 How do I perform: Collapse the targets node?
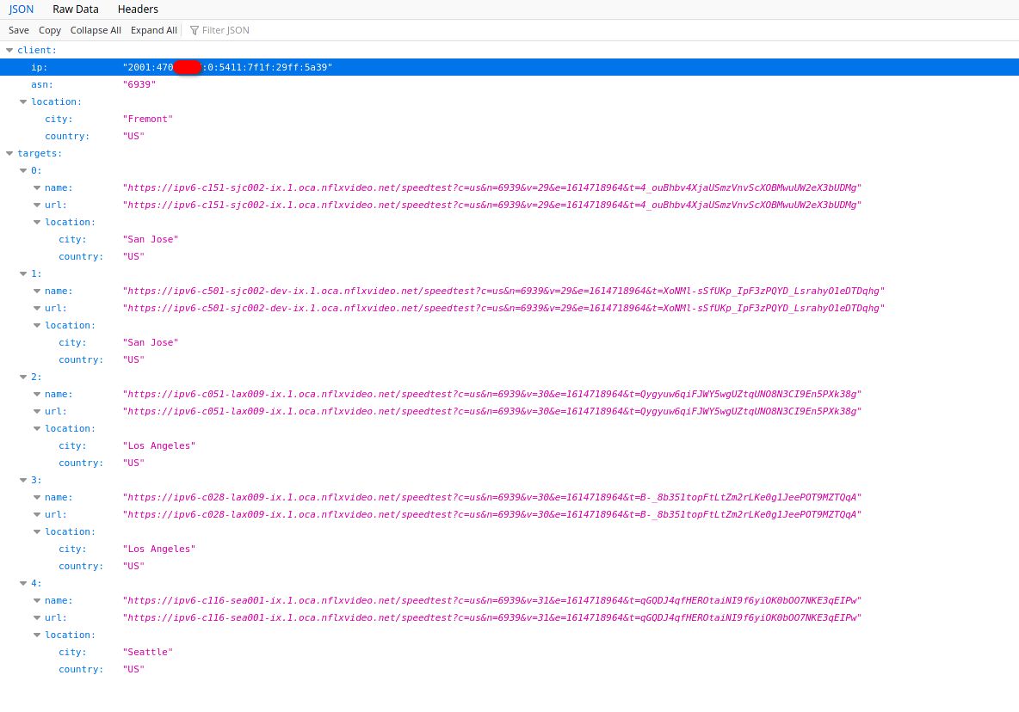click(9, 153)
